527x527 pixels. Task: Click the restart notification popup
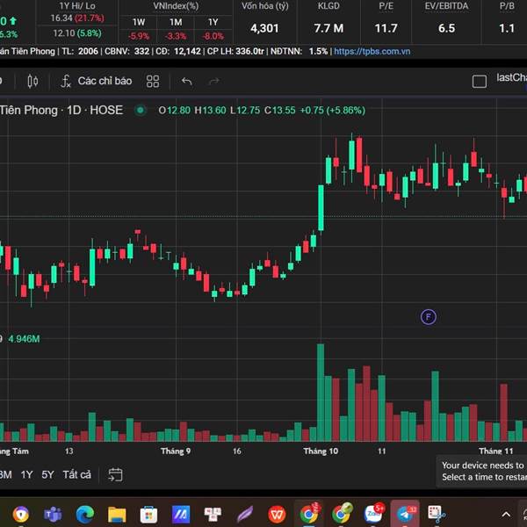click(x=481, y=471)
